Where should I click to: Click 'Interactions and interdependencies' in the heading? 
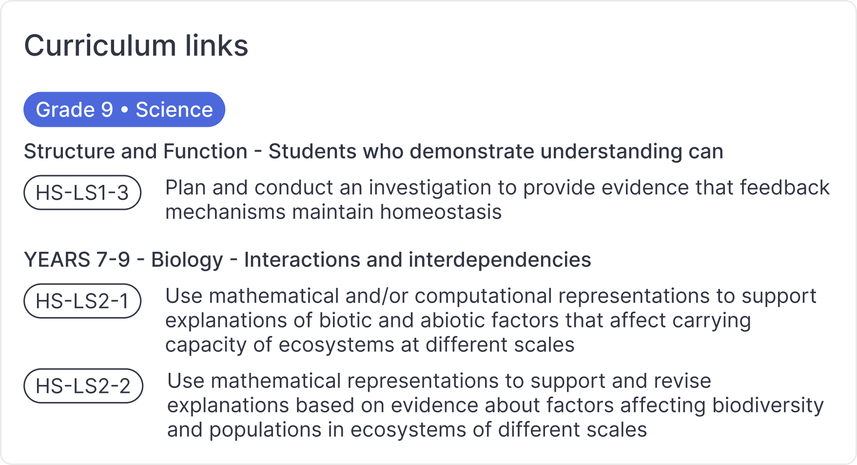(417, 260)
